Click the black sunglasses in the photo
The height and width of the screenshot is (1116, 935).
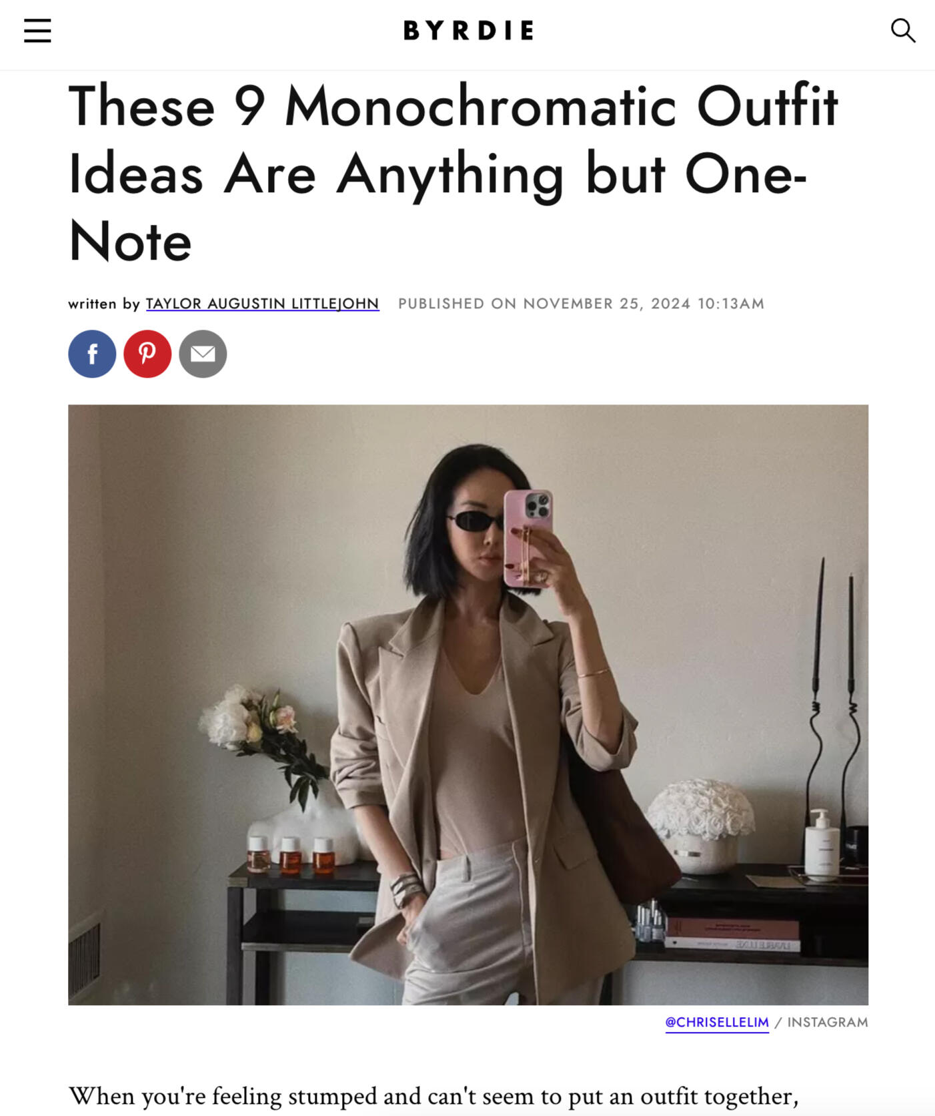point(475,521)
